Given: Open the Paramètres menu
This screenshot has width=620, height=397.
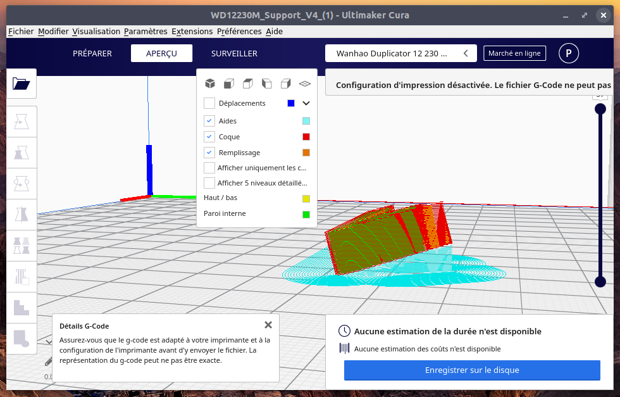Looking at the screenshot, I should point(146,31).
